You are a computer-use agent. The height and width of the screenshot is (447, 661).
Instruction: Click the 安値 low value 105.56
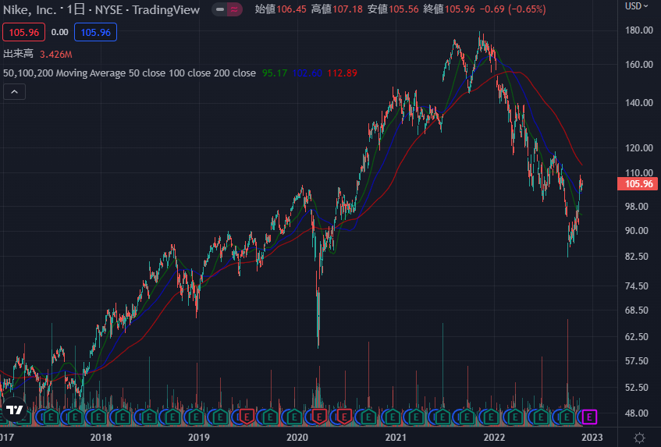[403, 9]
